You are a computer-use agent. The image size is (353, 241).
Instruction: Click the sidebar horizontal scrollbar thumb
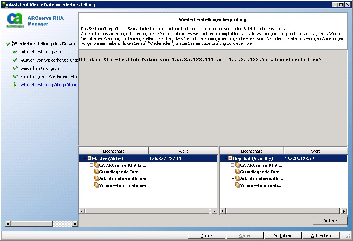coord(32,224)
